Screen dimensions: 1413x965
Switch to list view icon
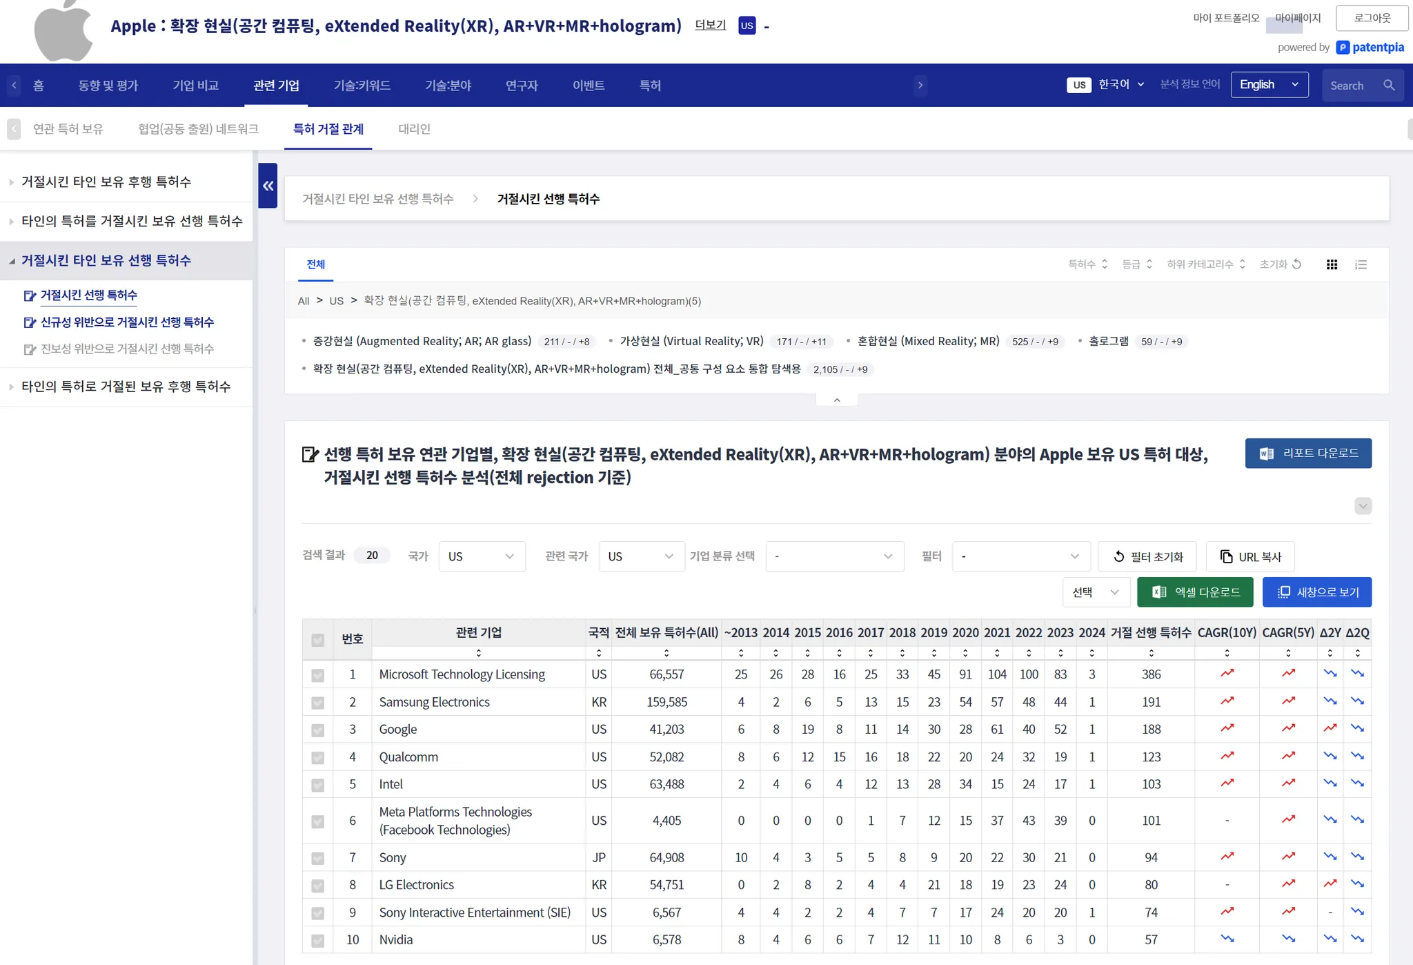[x=1361, y=264]
